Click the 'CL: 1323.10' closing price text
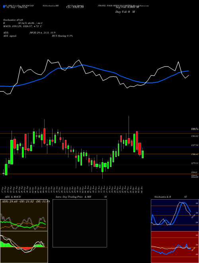This screenshot has height=263, width=199. [75, 7]
